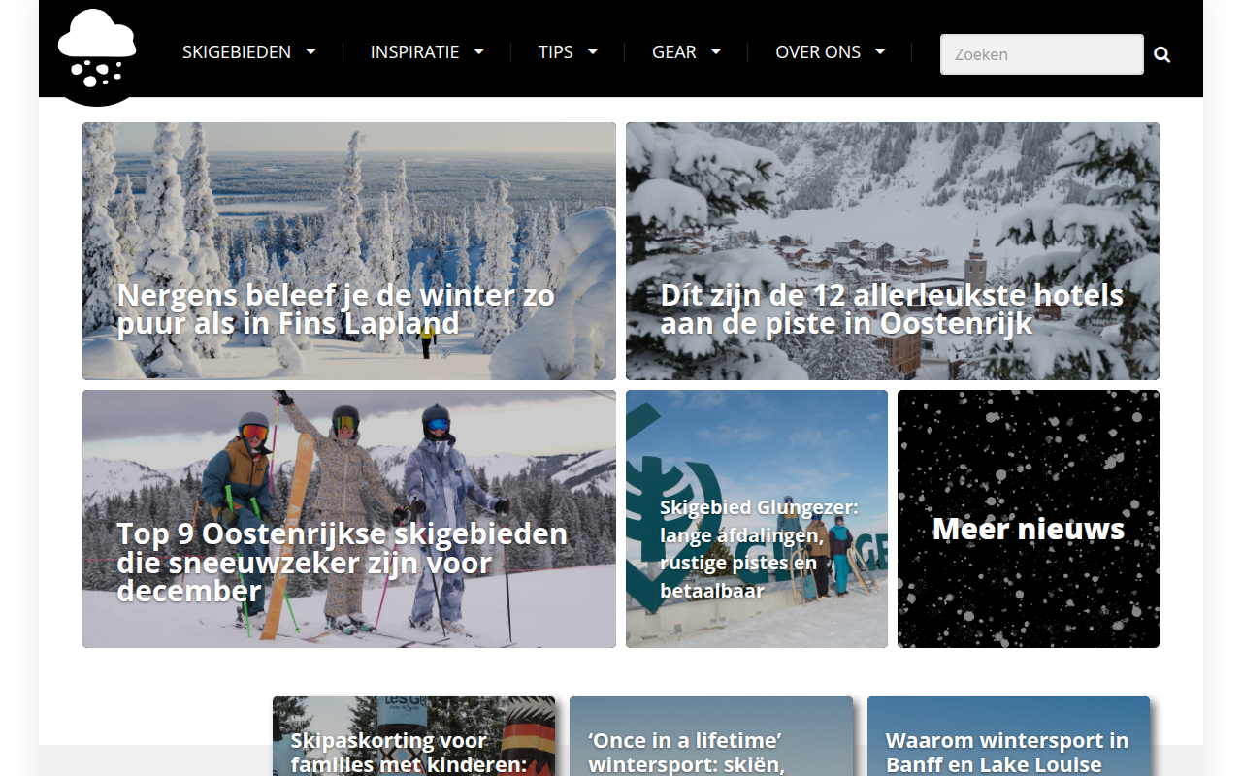
Task: Open the 12 allerleukste hotels article
Action: click(893, 251)
